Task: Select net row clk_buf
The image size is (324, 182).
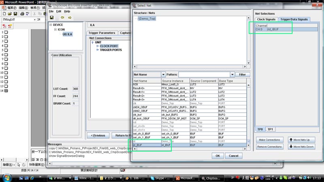Action: point(190,115)
